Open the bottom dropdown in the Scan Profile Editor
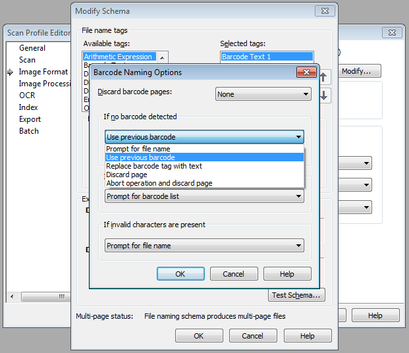The width and height of the screenshot is (409, 353). [x=355, y=207]
